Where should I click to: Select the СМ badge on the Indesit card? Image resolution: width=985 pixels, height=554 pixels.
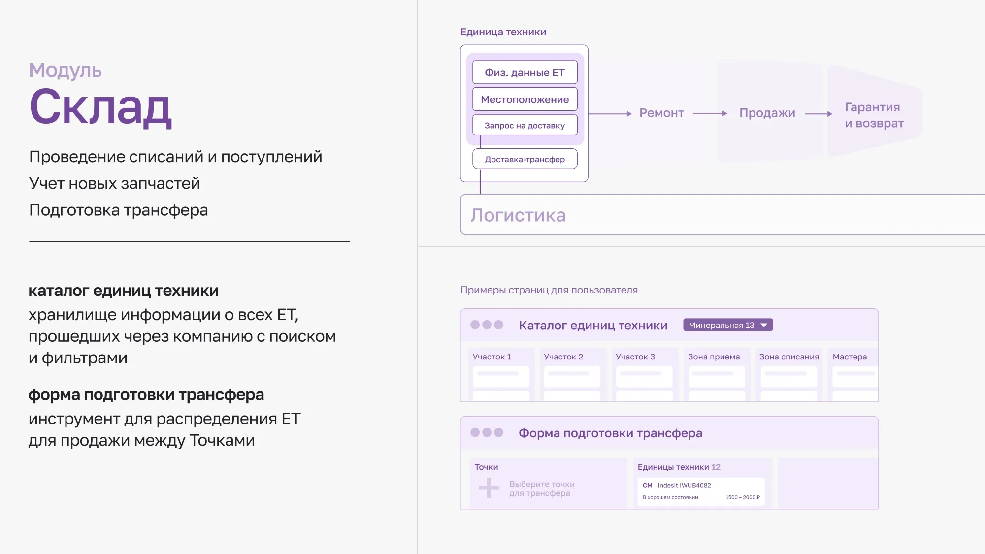click(x=648, y=485)
